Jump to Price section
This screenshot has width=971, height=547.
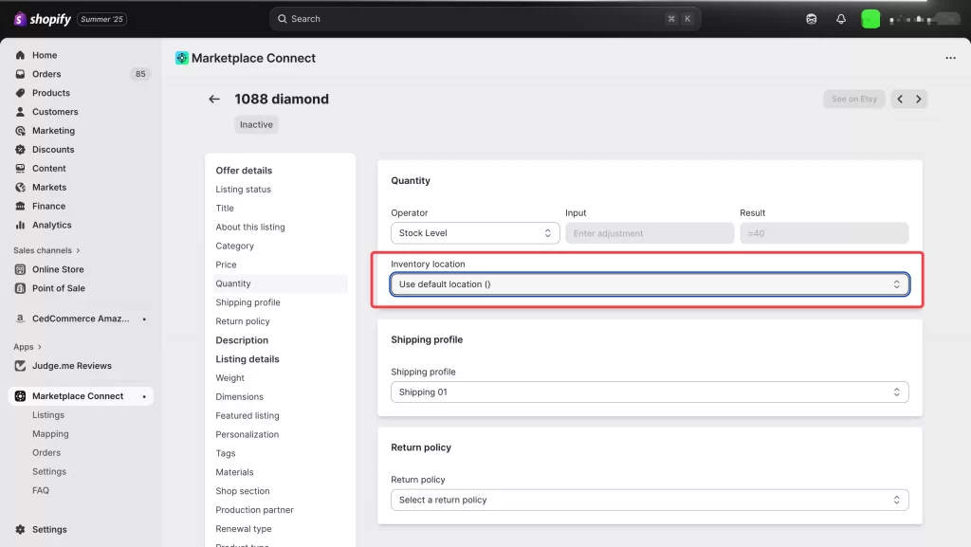coord(226,264)
